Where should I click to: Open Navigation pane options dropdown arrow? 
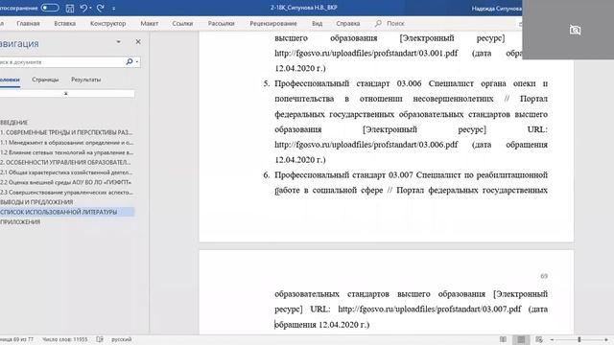(118, 42)
